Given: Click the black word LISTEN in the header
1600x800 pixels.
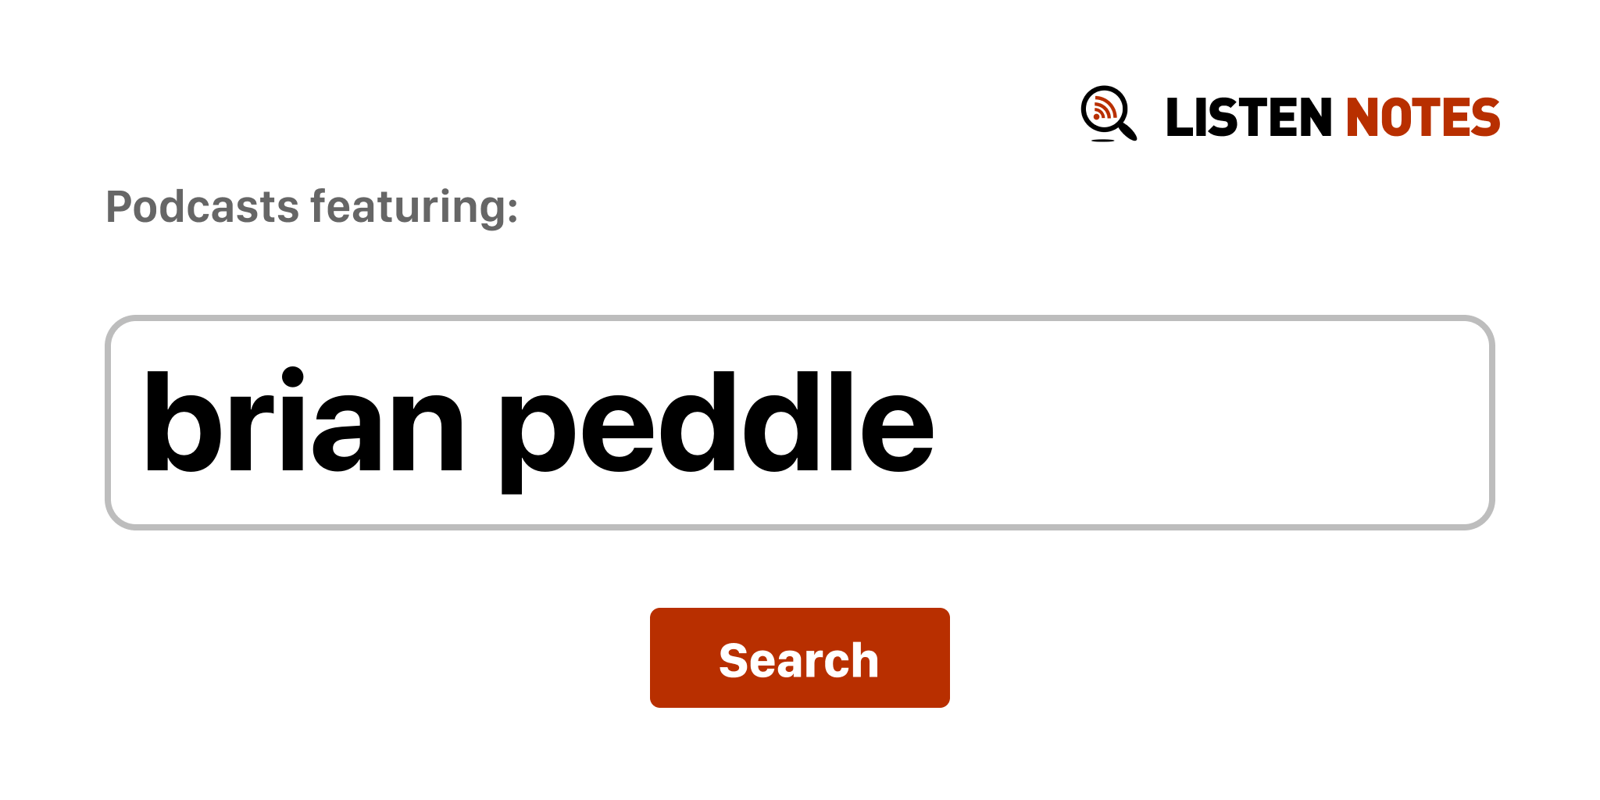Looking at the screenshot, I should pos(1248,118).
